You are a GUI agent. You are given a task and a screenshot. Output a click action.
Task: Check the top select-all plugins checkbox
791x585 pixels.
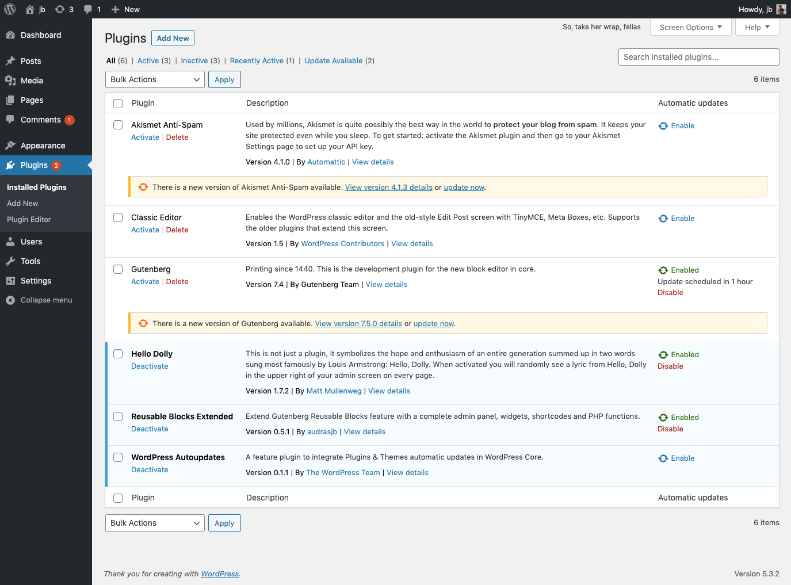pos(118,104)
